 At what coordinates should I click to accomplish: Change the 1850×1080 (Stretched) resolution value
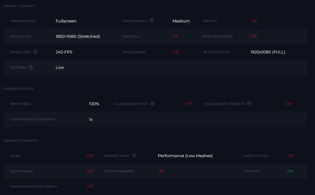point(78,36)
